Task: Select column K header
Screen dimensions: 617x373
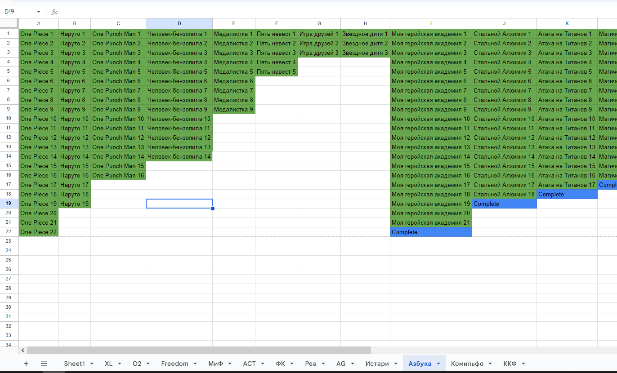Action: [x=567, y=23]
